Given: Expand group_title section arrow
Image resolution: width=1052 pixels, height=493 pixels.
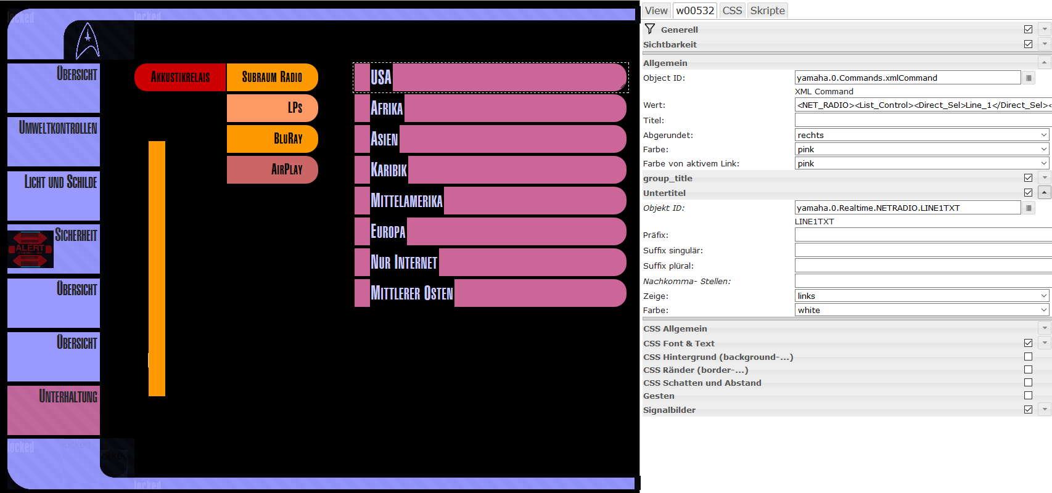Looking at the screenshot, I should 1045,177.
